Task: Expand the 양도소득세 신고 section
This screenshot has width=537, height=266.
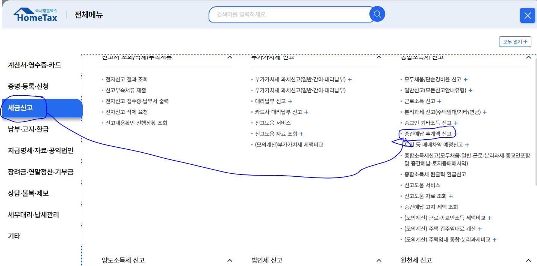Action: tap(230, 260)
